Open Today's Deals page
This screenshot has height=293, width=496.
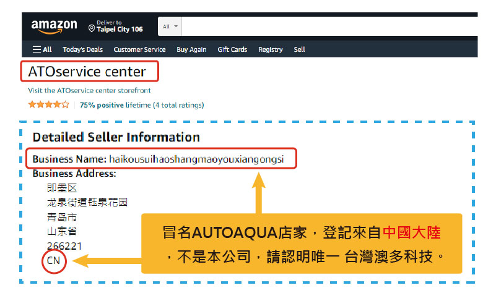coord(82,49)
